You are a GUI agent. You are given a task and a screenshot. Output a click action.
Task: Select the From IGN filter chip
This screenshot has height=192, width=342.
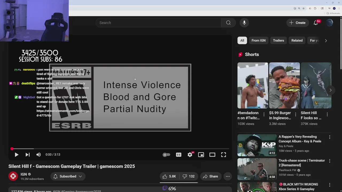pyautogui.click(x=258, y=41)
